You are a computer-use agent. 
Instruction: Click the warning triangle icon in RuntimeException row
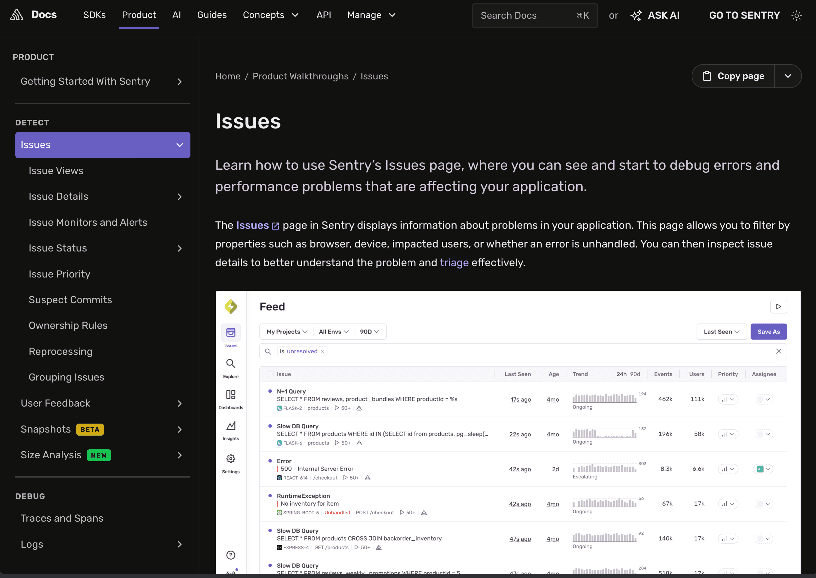pos(424,513)
